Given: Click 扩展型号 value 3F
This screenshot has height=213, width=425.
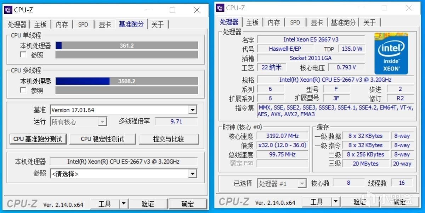Looking at the screenshot, I should click(x=336, y=98).
